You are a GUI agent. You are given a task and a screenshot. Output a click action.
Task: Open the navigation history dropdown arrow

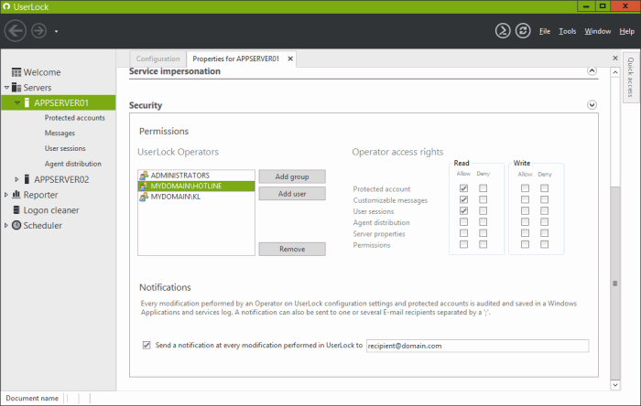tap(56, 31)
